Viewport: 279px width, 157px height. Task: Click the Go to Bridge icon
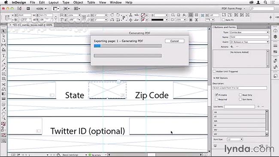pos(28,9)
